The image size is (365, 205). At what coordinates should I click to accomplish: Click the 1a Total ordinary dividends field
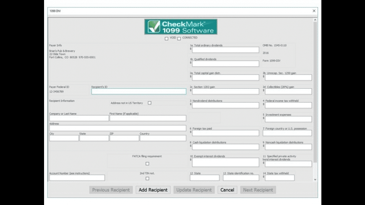225,50
